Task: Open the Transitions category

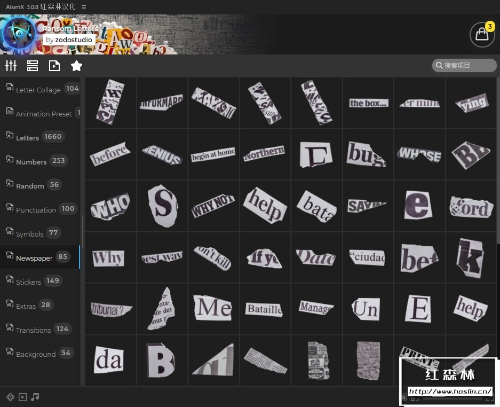Action: [40, 330]
